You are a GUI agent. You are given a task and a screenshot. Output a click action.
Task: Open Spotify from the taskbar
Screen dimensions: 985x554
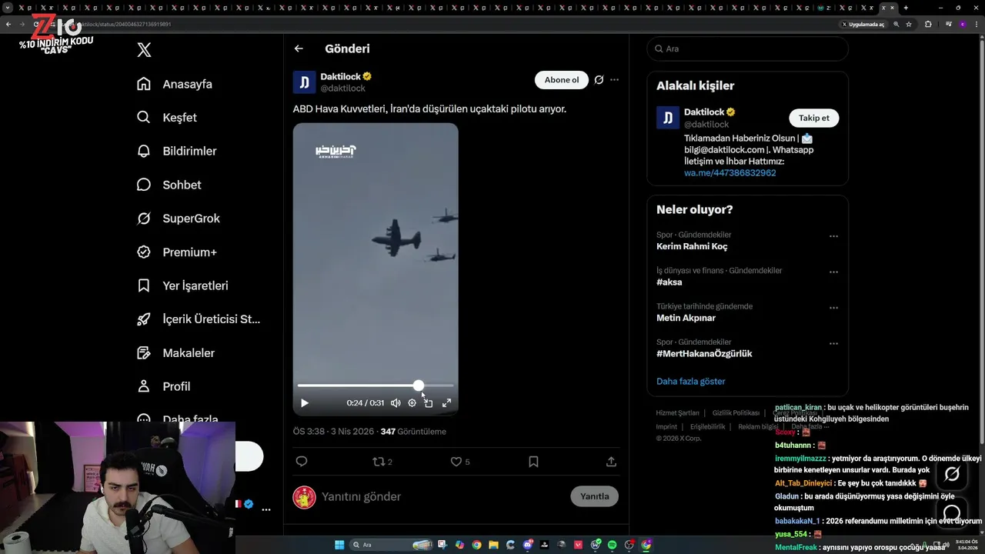613,545
